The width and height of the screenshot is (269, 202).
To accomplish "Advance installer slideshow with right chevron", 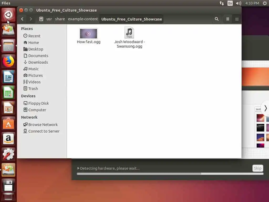I will tap(265, 108).
